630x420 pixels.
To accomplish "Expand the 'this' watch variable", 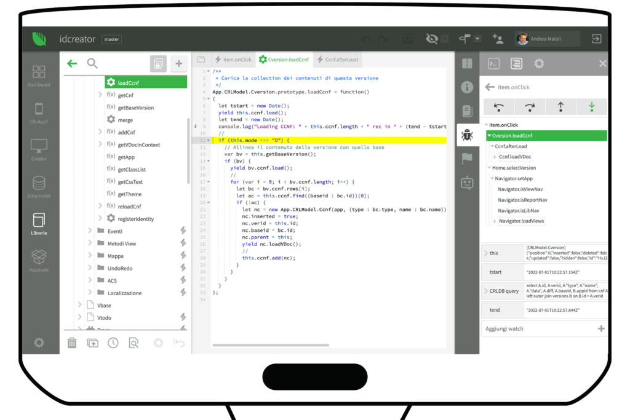I will (x=486, y=253).
